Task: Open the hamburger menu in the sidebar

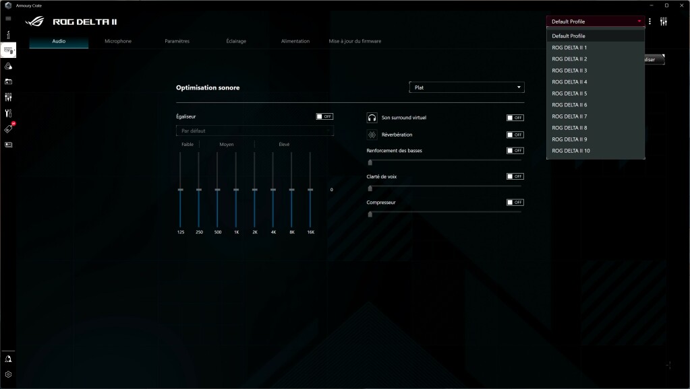Action: click(x=8, y=18)
